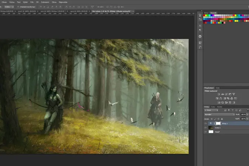Add an Exposure adjustment icon

click(x=230, y=94)
